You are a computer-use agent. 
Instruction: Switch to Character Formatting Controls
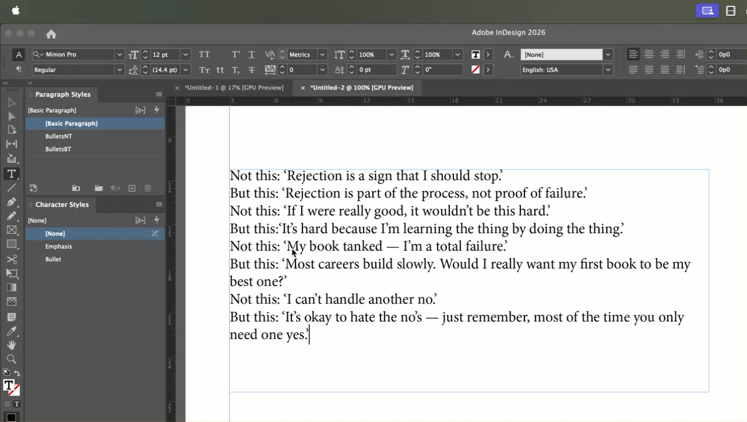19,55
